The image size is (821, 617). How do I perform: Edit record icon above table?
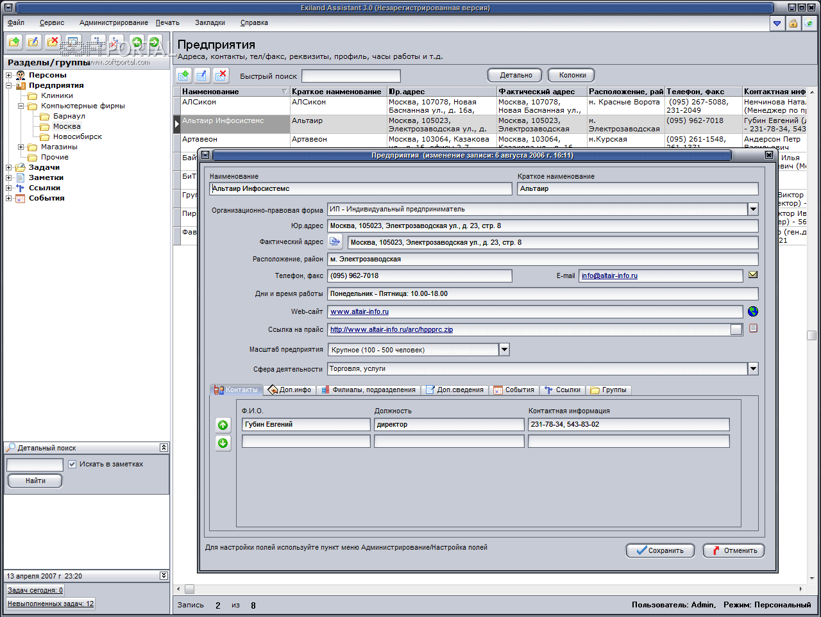point(202,76)
